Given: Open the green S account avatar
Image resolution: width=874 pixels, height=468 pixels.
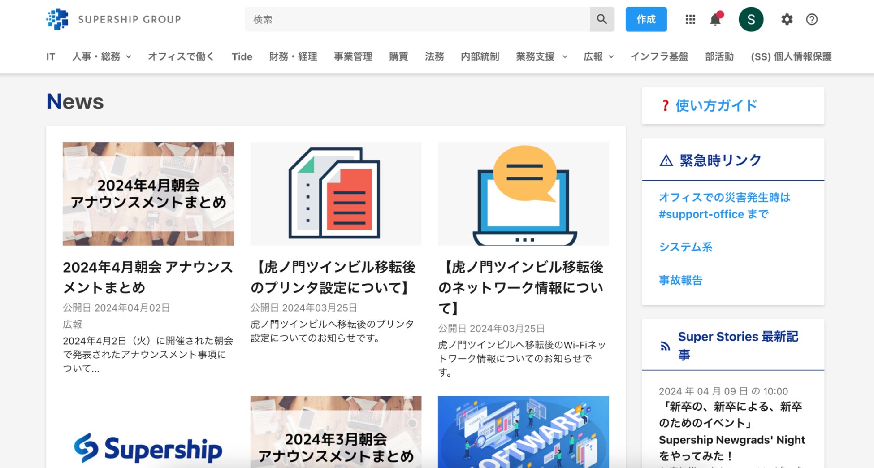Looking at the screenshot, I should (751, 19).
